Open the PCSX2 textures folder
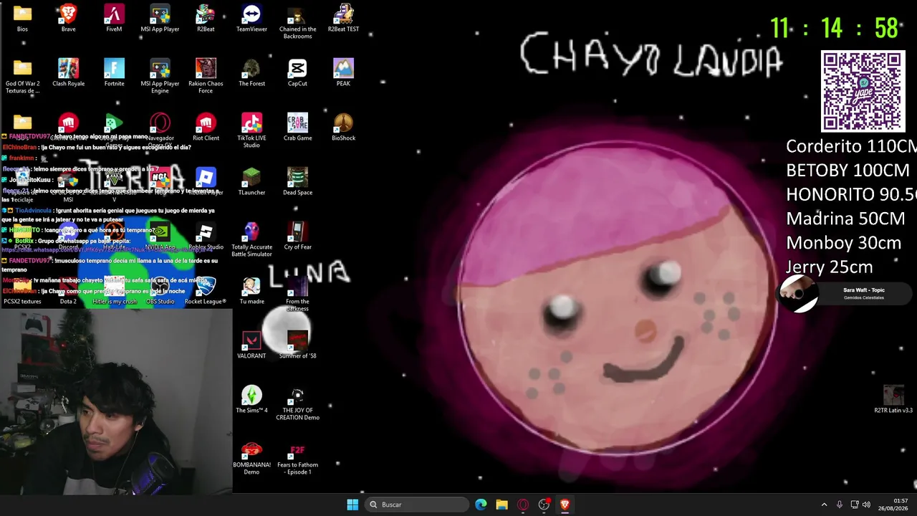The image size is (917, 516). [x=22, y=290]
